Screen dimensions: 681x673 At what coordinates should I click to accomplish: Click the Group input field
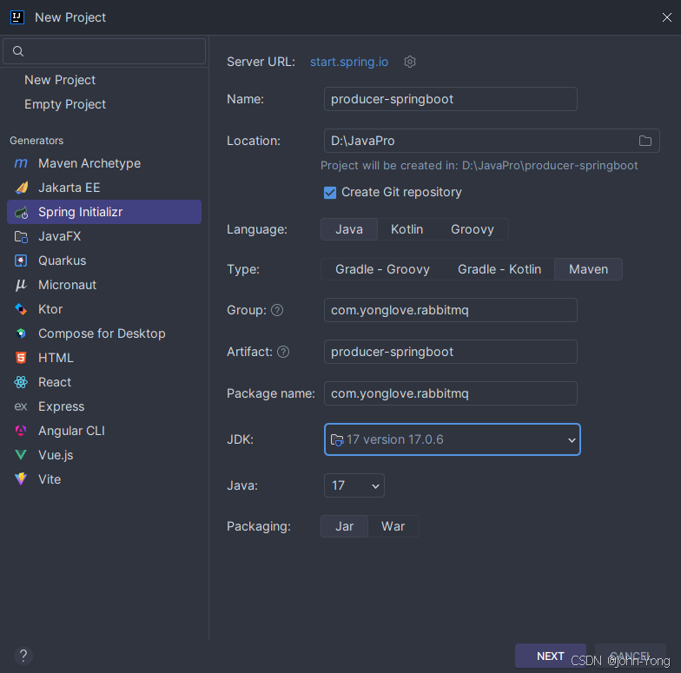[450, 310]
